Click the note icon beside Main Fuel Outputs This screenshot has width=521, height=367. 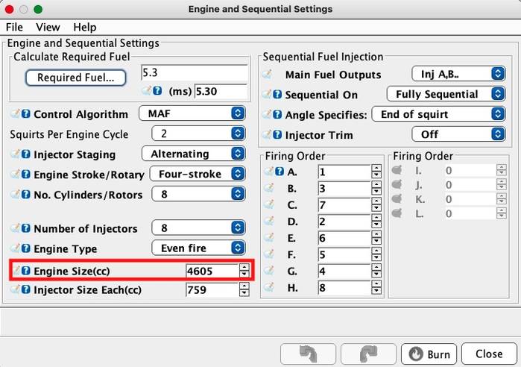tap(267, 75)
